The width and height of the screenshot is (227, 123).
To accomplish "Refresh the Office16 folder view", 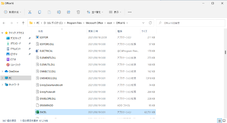I will [150, 23].
